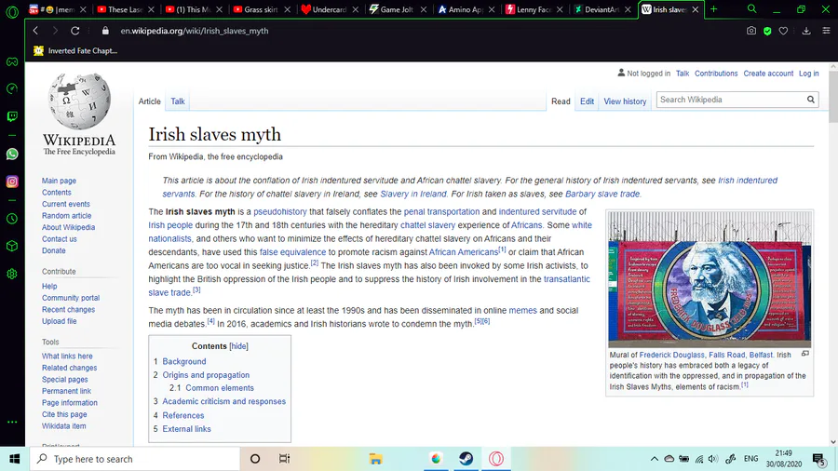Click the address bar URL
Image resolution: width=838 pixels, height=471 pixels.
(x=195, y=31)
